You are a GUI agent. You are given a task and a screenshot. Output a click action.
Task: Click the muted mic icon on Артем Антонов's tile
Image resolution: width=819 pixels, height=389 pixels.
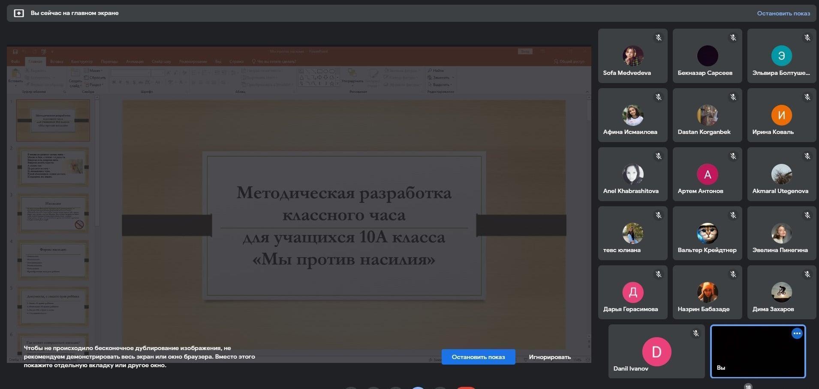click(x=733, y=156)
